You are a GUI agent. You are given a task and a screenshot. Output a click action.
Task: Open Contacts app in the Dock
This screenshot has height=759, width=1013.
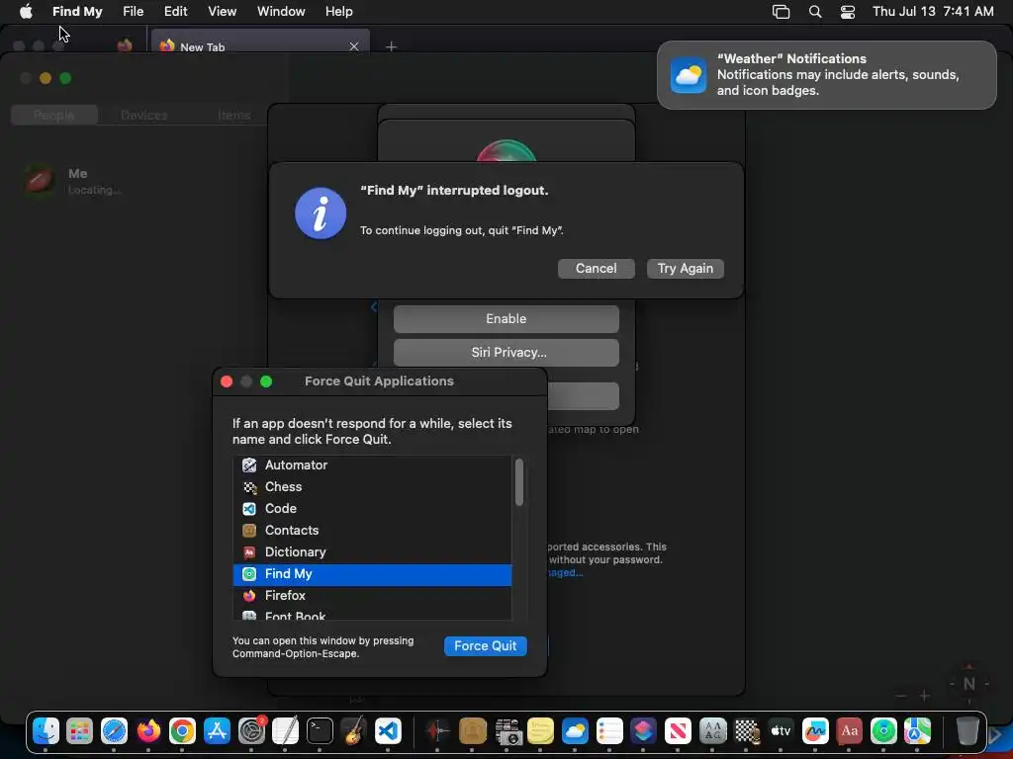coord(472,731)
